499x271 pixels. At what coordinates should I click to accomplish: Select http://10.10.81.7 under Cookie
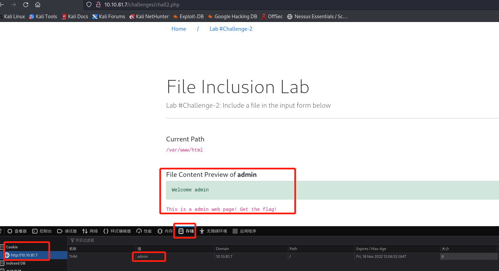coord(24,255)
